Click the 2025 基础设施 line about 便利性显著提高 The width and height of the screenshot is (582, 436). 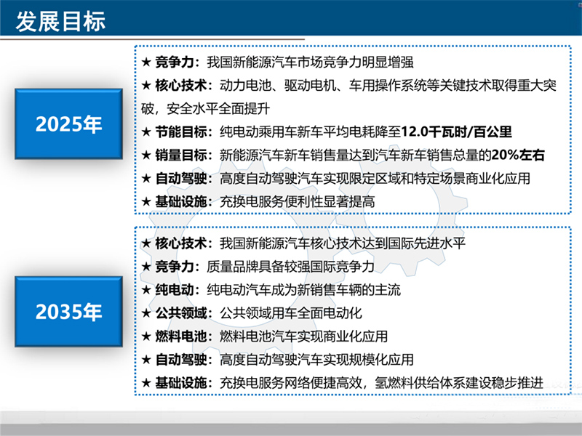click(258, 202)
